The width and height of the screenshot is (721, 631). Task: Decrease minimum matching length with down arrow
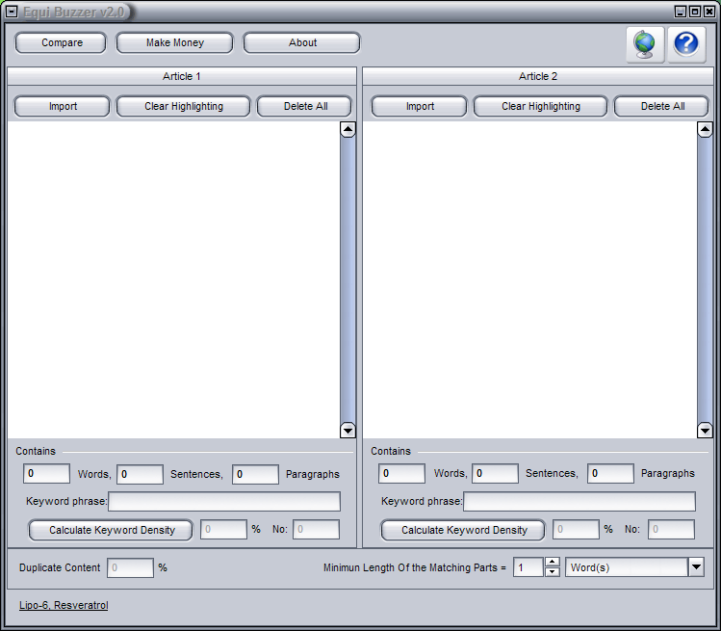coord(552,572)
